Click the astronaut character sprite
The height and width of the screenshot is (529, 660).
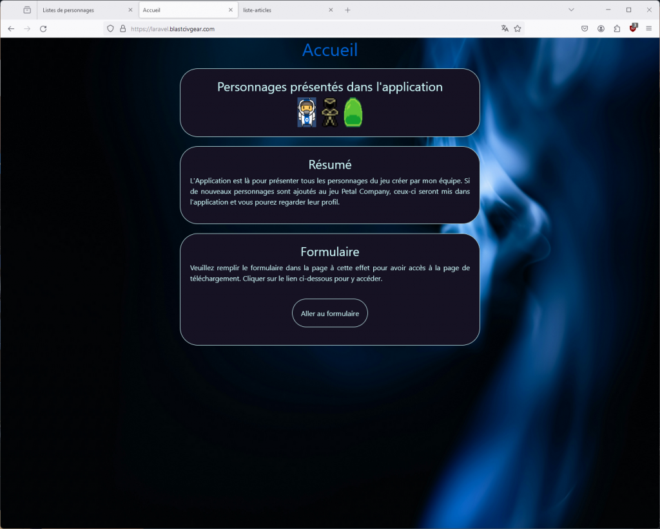[307, 112]
